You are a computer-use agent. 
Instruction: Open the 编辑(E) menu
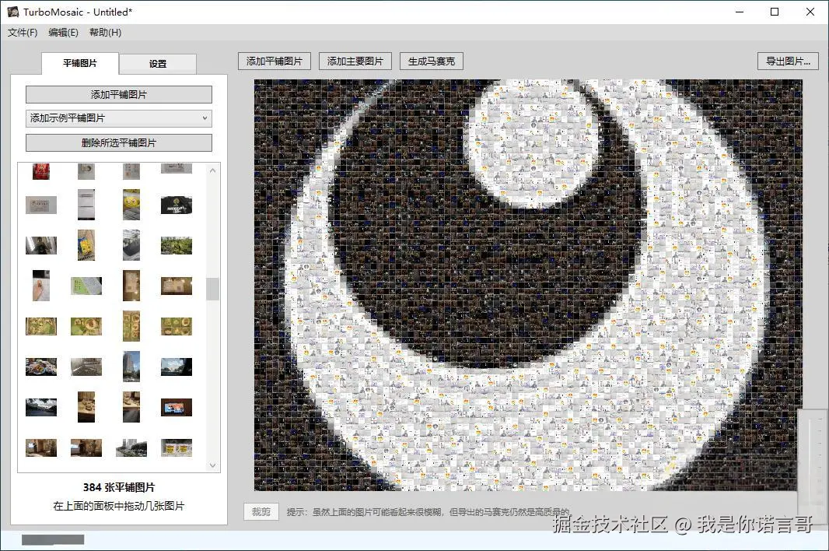pos(64,32)
